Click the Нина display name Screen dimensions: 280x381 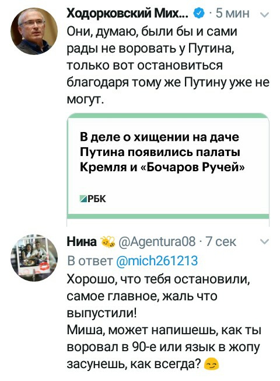[x=82, y=241]
